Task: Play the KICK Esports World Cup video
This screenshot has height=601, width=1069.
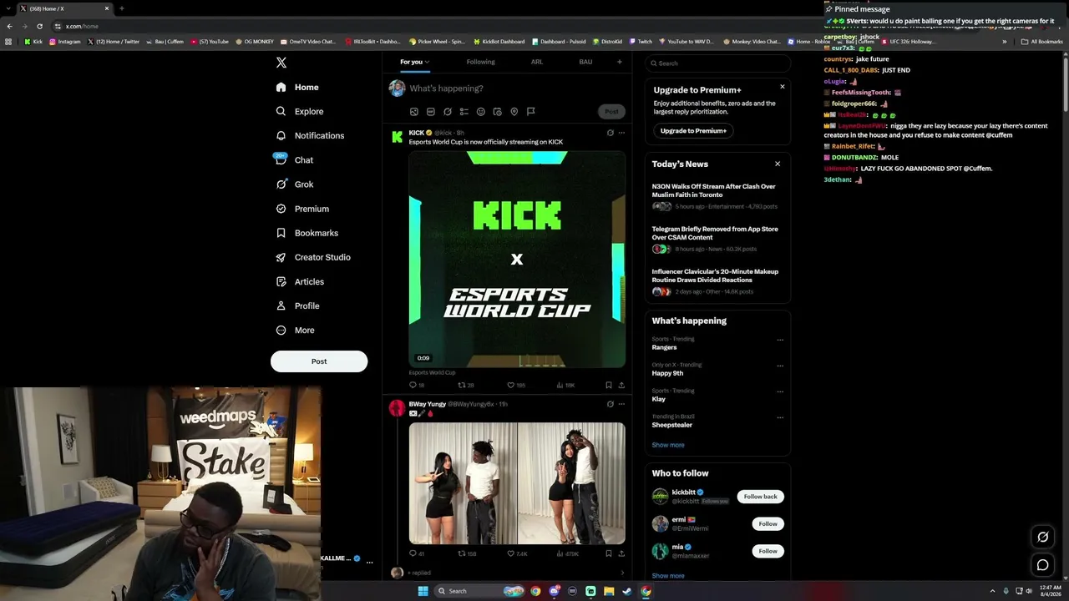Action: (x=517, y=260)
